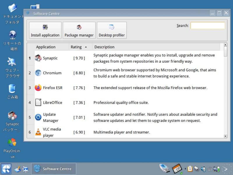The image size is (233, 175).
Task: Open the start menu launcher in taskbar
Action: tap(6, 169)
